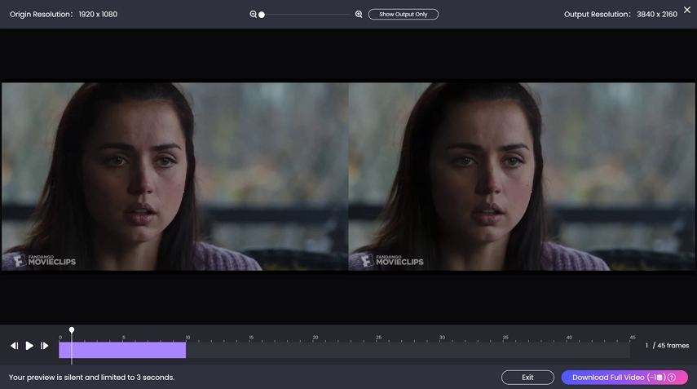Image resolution: width=697 pixels, height=389 pixels.
Task: Play the preview video
Action: tap(29, 346)
